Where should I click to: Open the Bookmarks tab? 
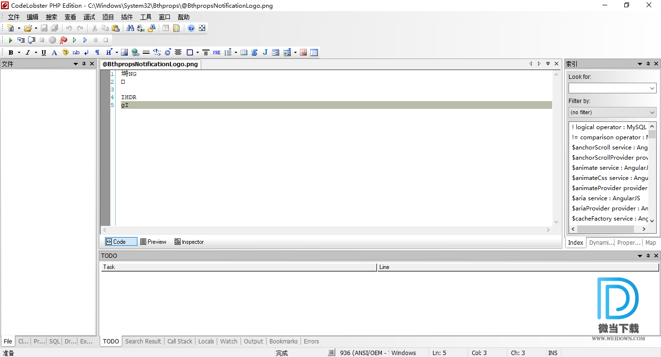[284, 342]
